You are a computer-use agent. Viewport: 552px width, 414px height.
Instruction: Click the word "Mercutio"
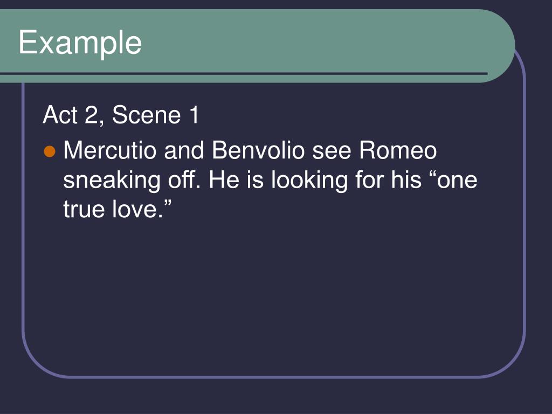tap(110, 150)
